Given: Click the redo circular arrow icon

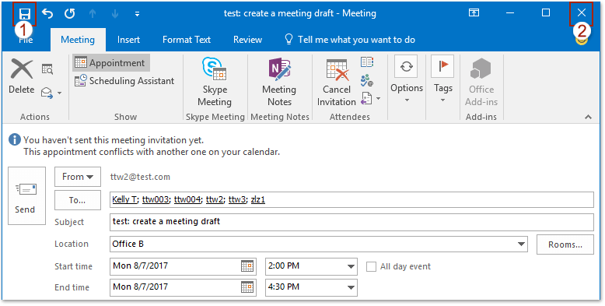Looking at the screenshot, I should [69, 14].
